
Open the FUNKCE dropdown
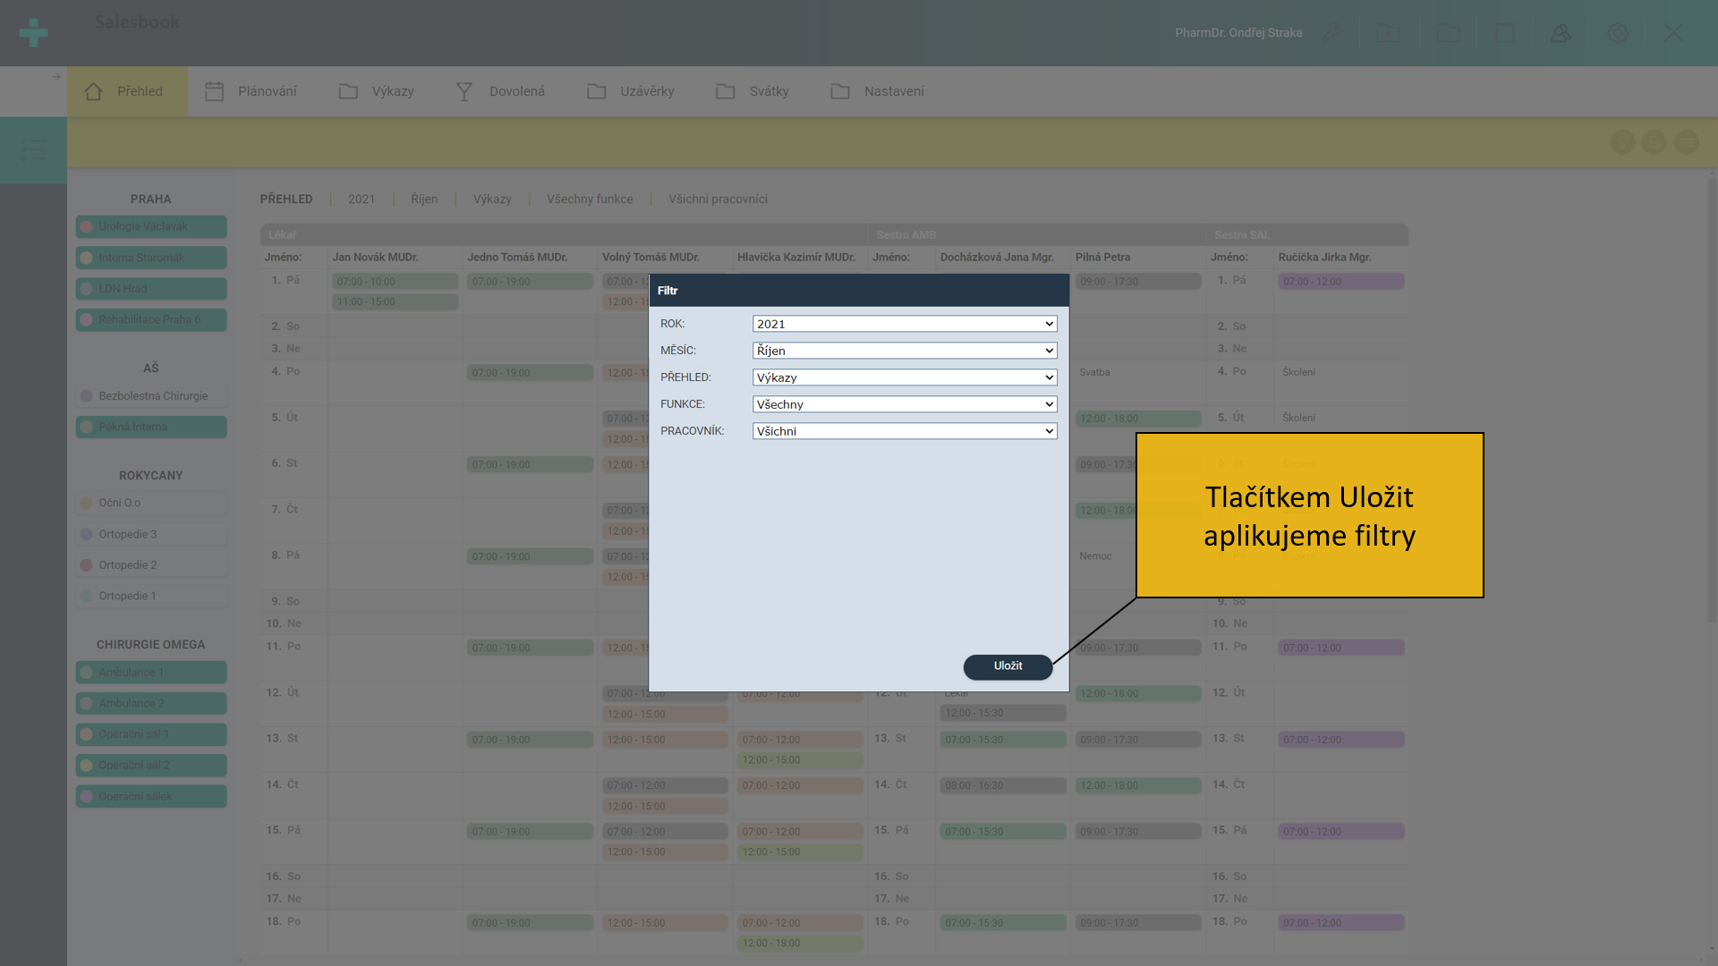(x=904, y=404)
